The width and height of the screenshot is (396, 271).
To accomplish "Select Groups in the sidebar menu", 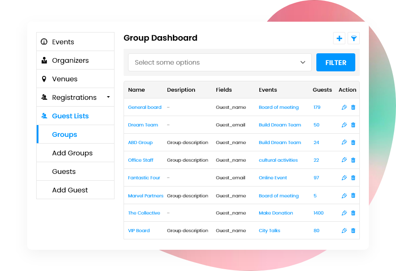I will [64, 134].
